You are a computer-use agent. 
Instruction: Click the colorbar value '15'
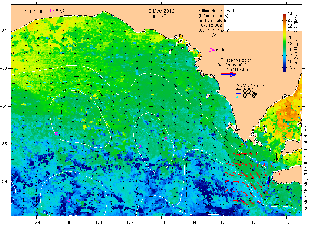290,67
